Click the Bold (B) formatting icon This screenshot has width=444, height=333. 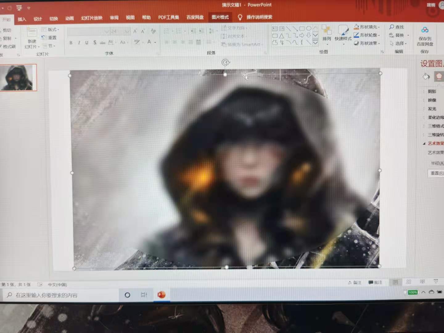(x=71, y=43)
